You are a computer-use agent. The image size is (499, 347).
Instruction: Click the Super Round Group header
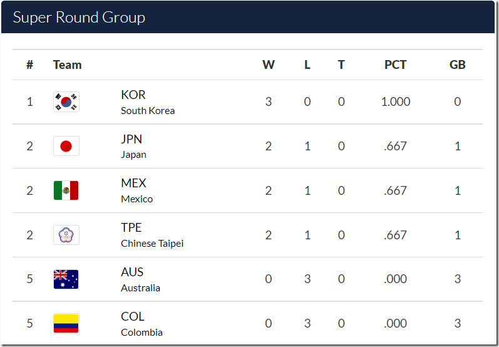79,17
